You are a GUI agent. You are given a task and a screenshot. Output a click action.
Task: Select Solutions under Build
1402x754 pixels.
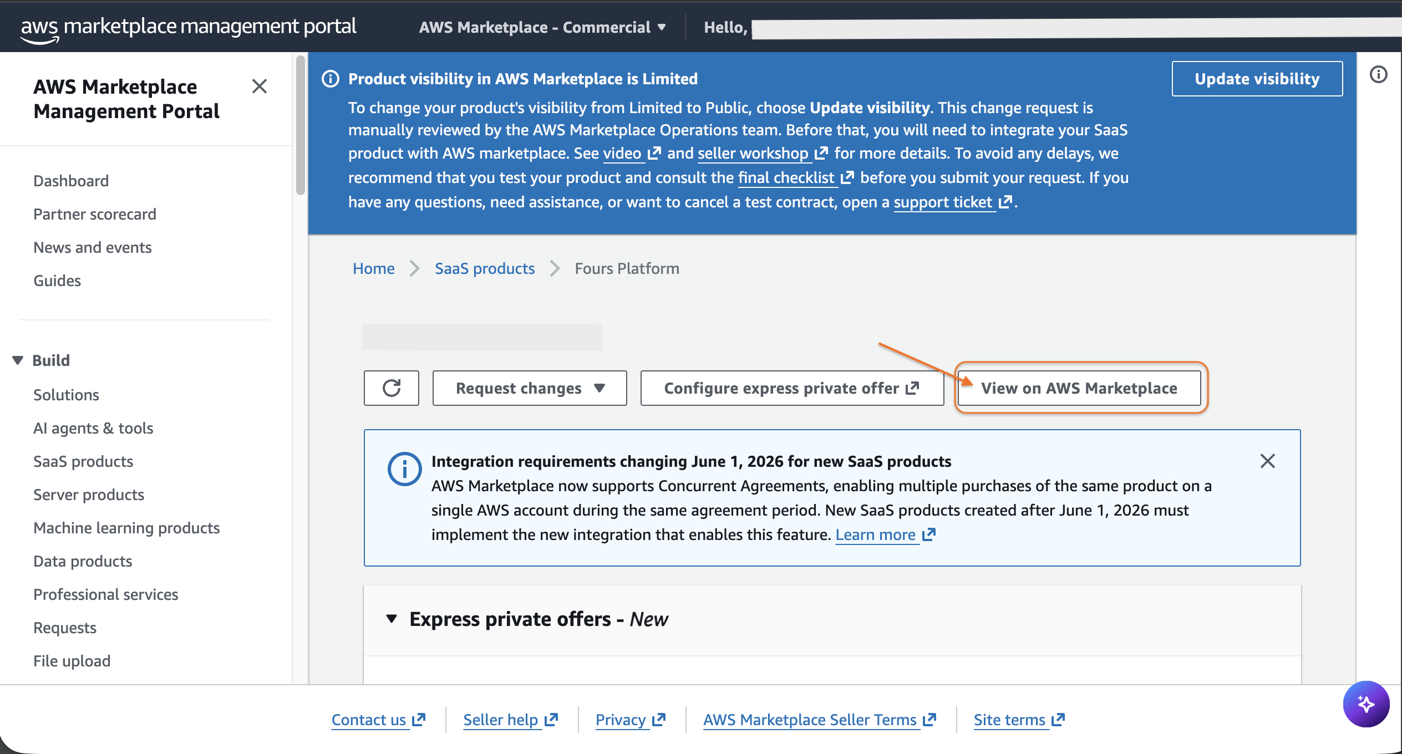point(66,395)
